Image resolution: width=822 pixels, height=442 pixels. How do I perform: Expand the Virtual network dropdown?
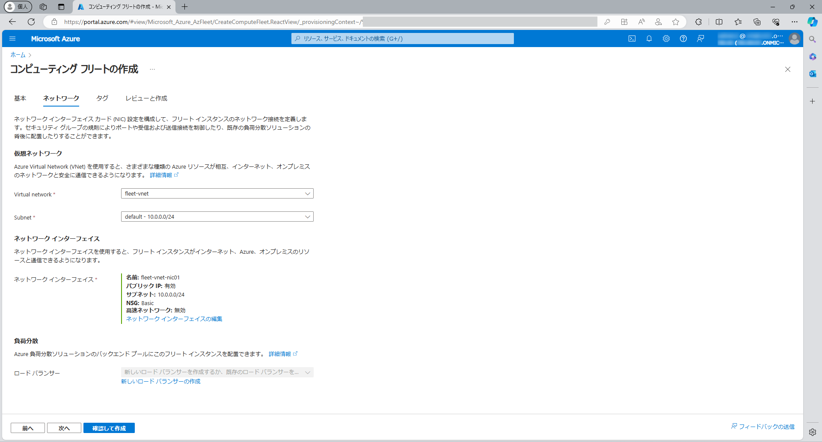pos(217,193)
